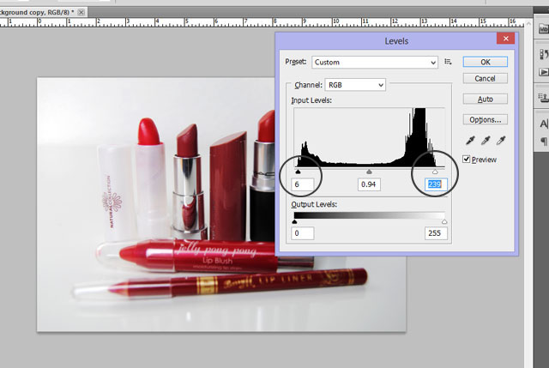Open the Channel dropdown showing RGB
Viewport: 549px width, 368px height.
click(x=355, y=85)
